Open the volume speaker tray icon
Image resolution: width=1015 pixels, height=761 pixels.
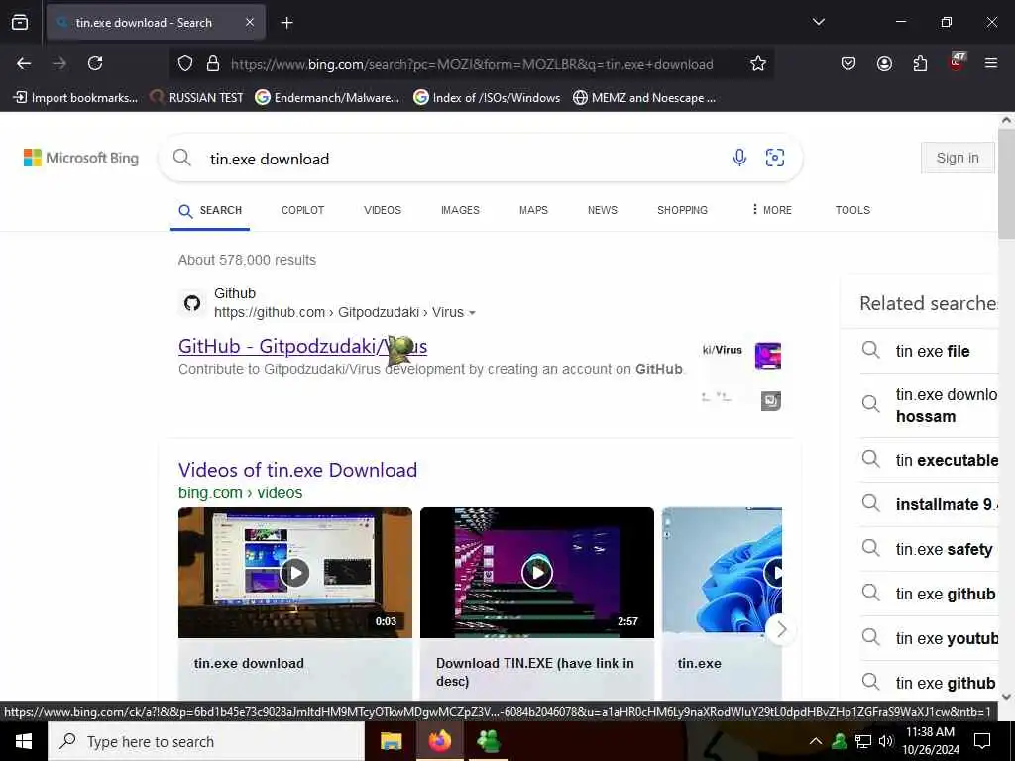pos(886,741)
